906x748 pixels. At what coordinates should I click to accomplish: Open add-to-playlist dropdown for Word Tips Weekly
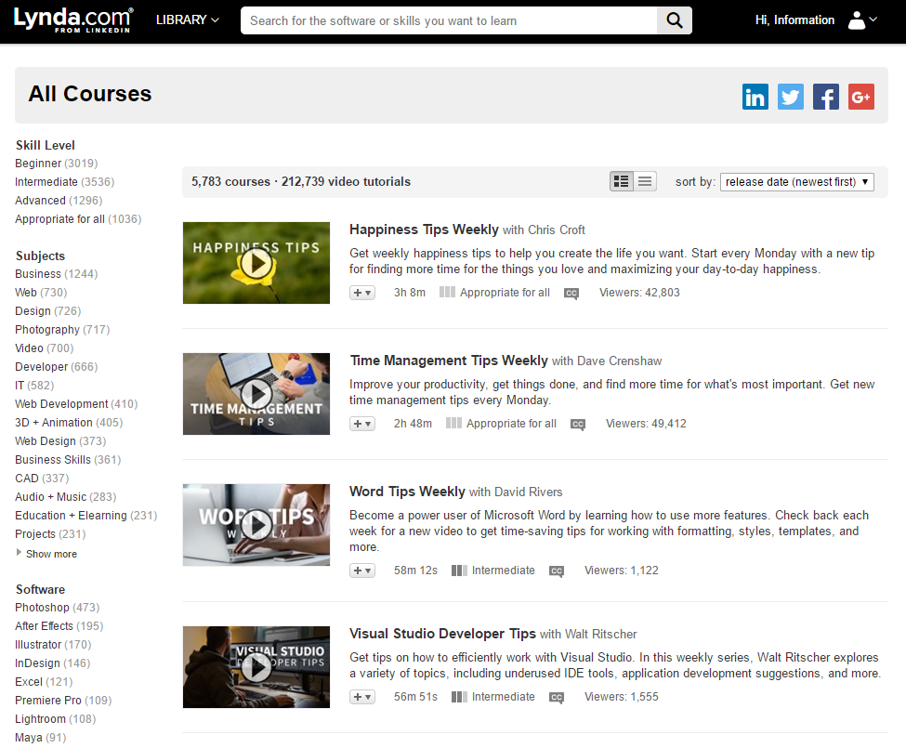(362, 571)
